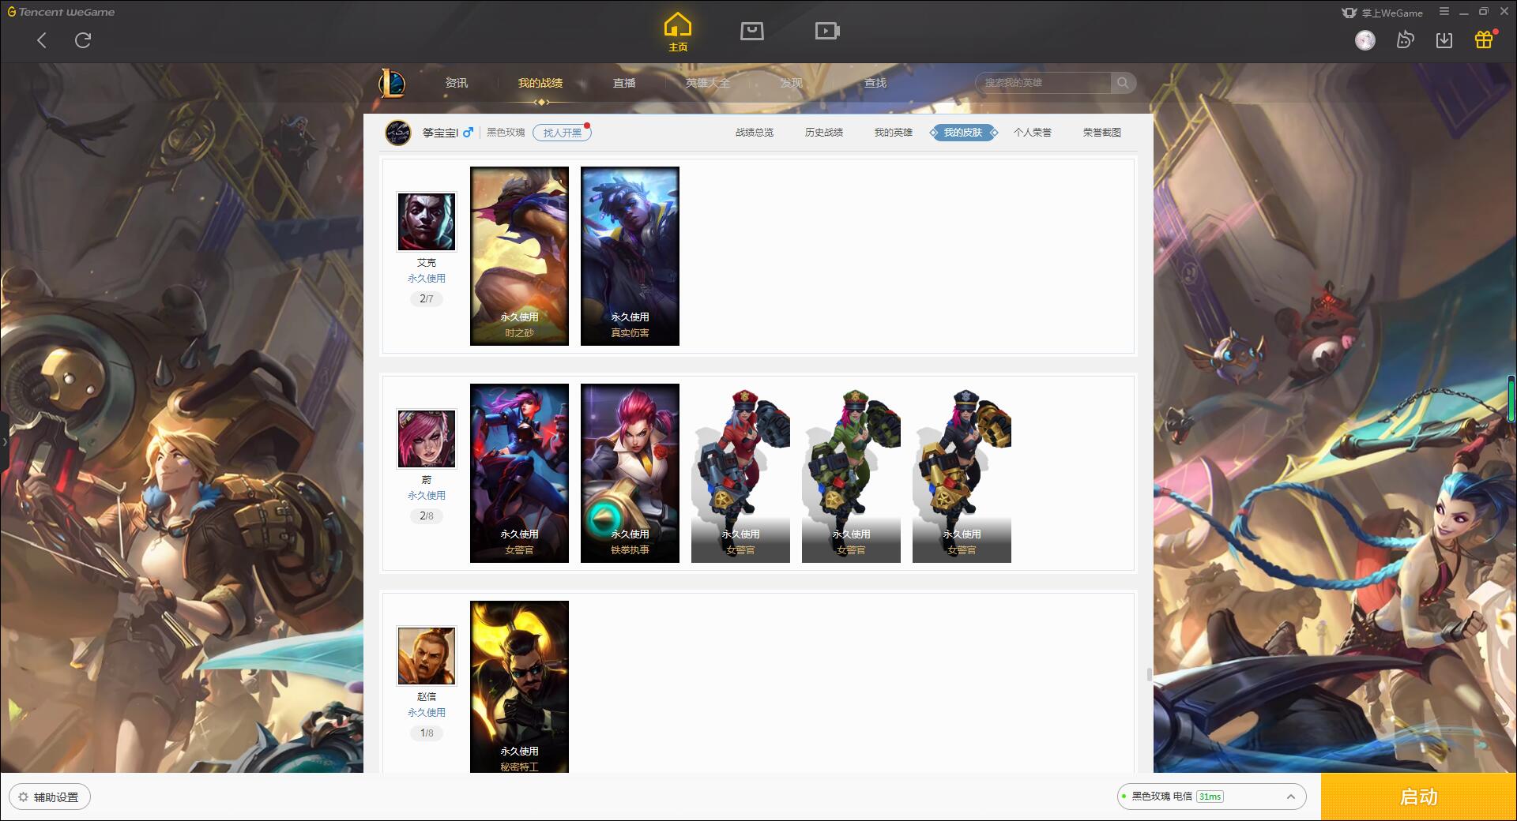Click the 筝宝宝l profile avatar
Viewport: 1517px width, 821px height.
click(x=398, y=133)
